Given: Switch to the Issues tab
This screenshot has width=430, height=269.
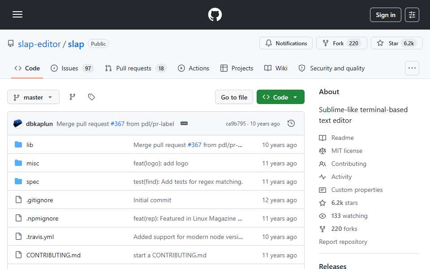Looking at the screenshot, I should pos(72,68).
